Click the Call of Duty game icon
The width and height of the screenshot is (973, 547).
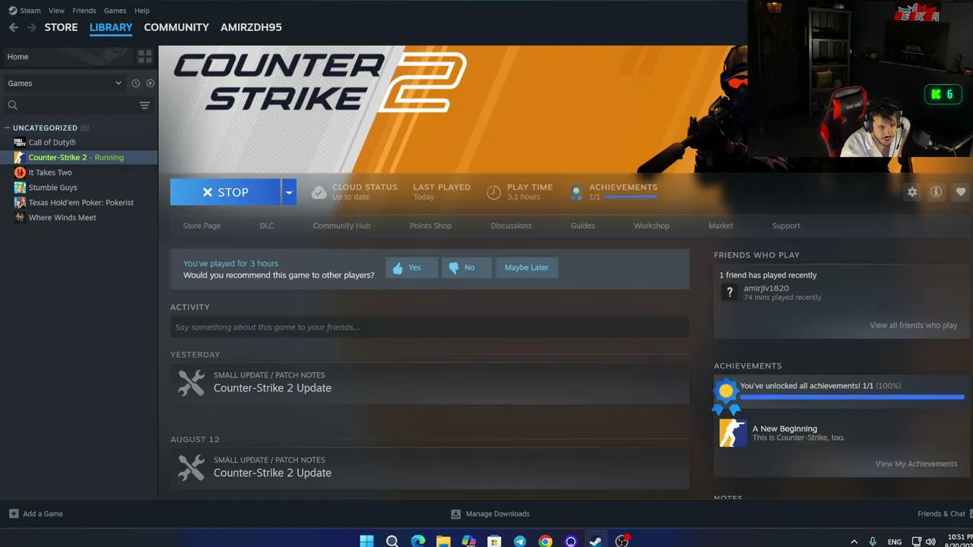pos(20,142)
